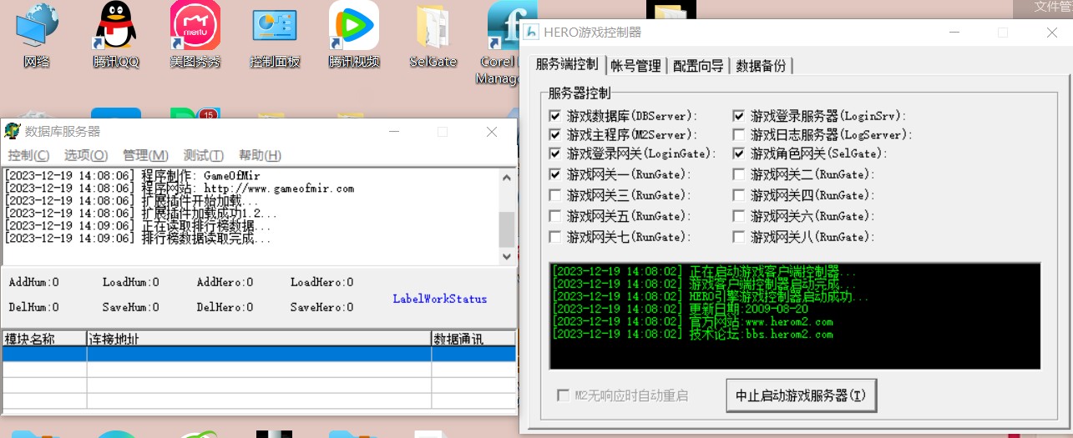Viewport: 1073px width, 438px height.
Task: Click the 官方网站:www.herom2.com log line
Action: point(692,321)
